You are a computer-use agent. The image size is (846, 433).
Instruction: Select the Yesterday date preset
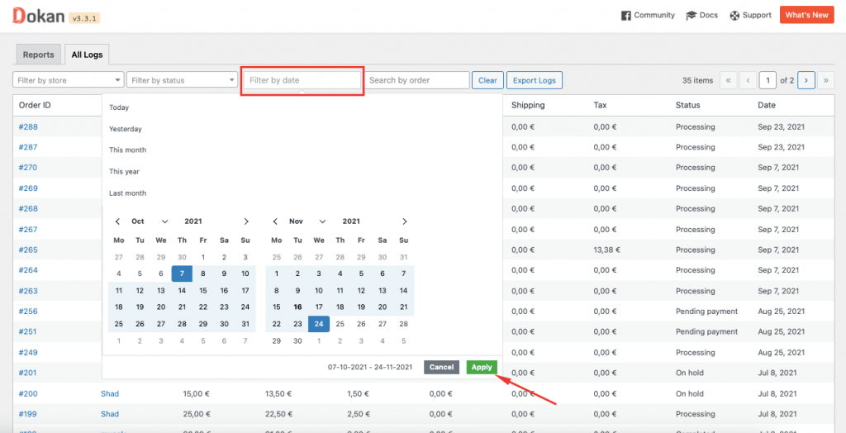point(126,129)
